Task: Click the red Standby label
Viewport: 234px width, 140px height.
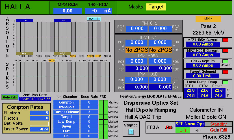Action: pyautogui.click(x=218, y=124)
